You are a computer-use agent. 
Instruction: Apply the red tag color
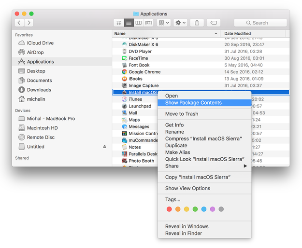169,209
